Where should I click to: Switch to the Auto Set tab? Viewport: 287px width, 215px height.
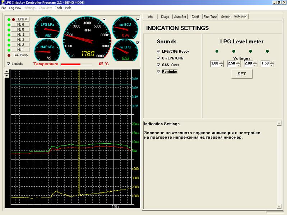pyautogui.click(x=180, y=16)
